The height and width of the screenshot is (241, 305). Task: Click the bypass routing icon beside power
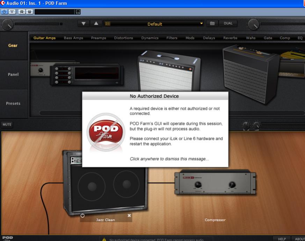click(x=12, y=12)
